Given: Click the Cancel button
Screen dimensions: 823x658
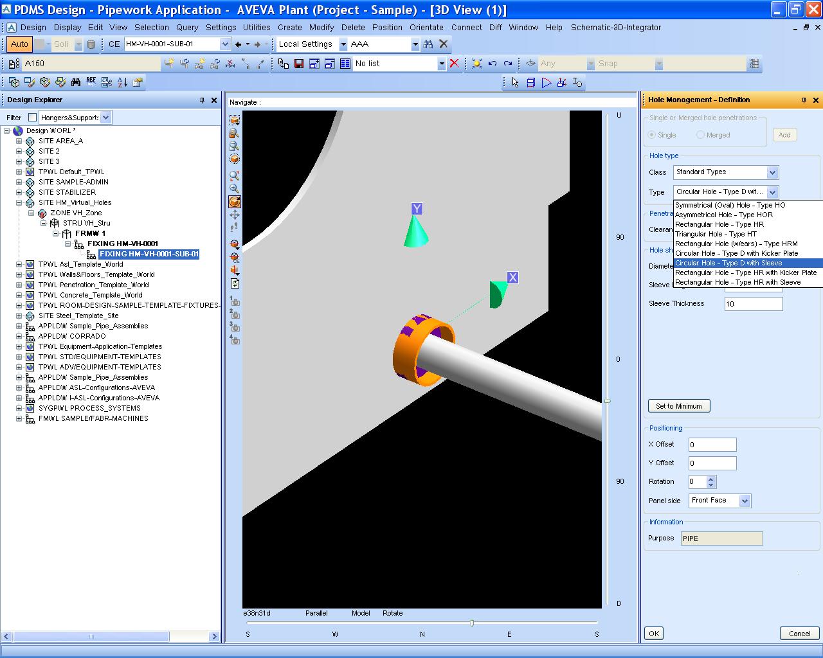Looking at the screenshot, I should (799, 634).
